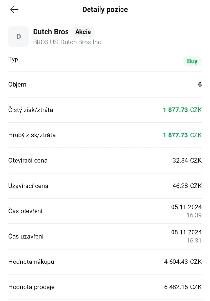Tap the Hrubý zisk/ztráta amount

pyautogui.click(x=182, y=135)
